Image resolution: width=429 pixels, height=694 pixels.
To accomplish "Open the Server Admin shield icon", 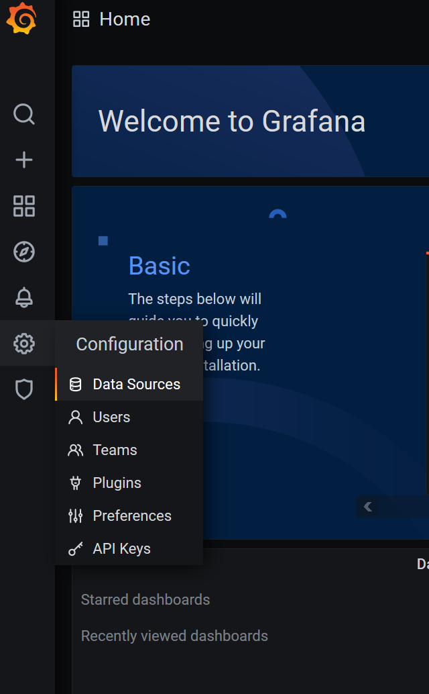I will pyautogui.click(x=24, y=389).
